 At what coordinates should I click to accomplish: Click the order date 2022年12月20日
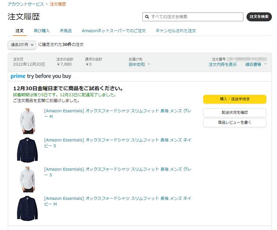29,64
